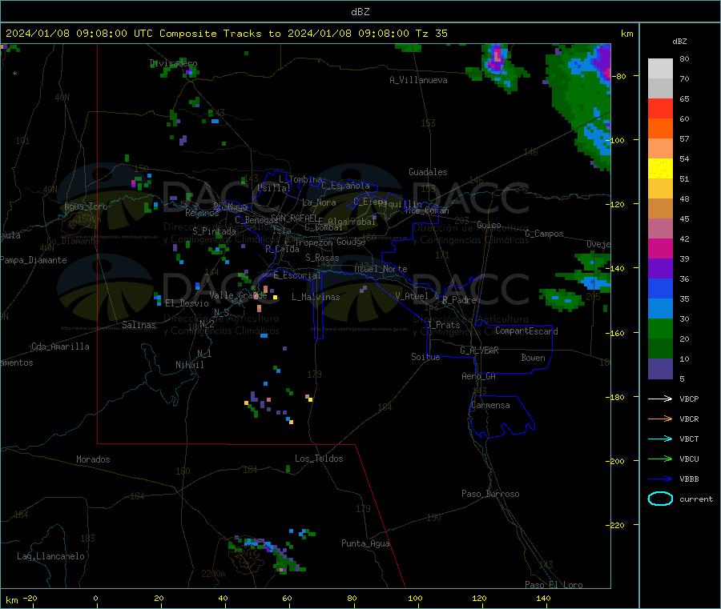The height and width of the screenshot is (609, 721).
Task: Click the SAN_RAFAEL map label
Action: click(x=293, y=218)
